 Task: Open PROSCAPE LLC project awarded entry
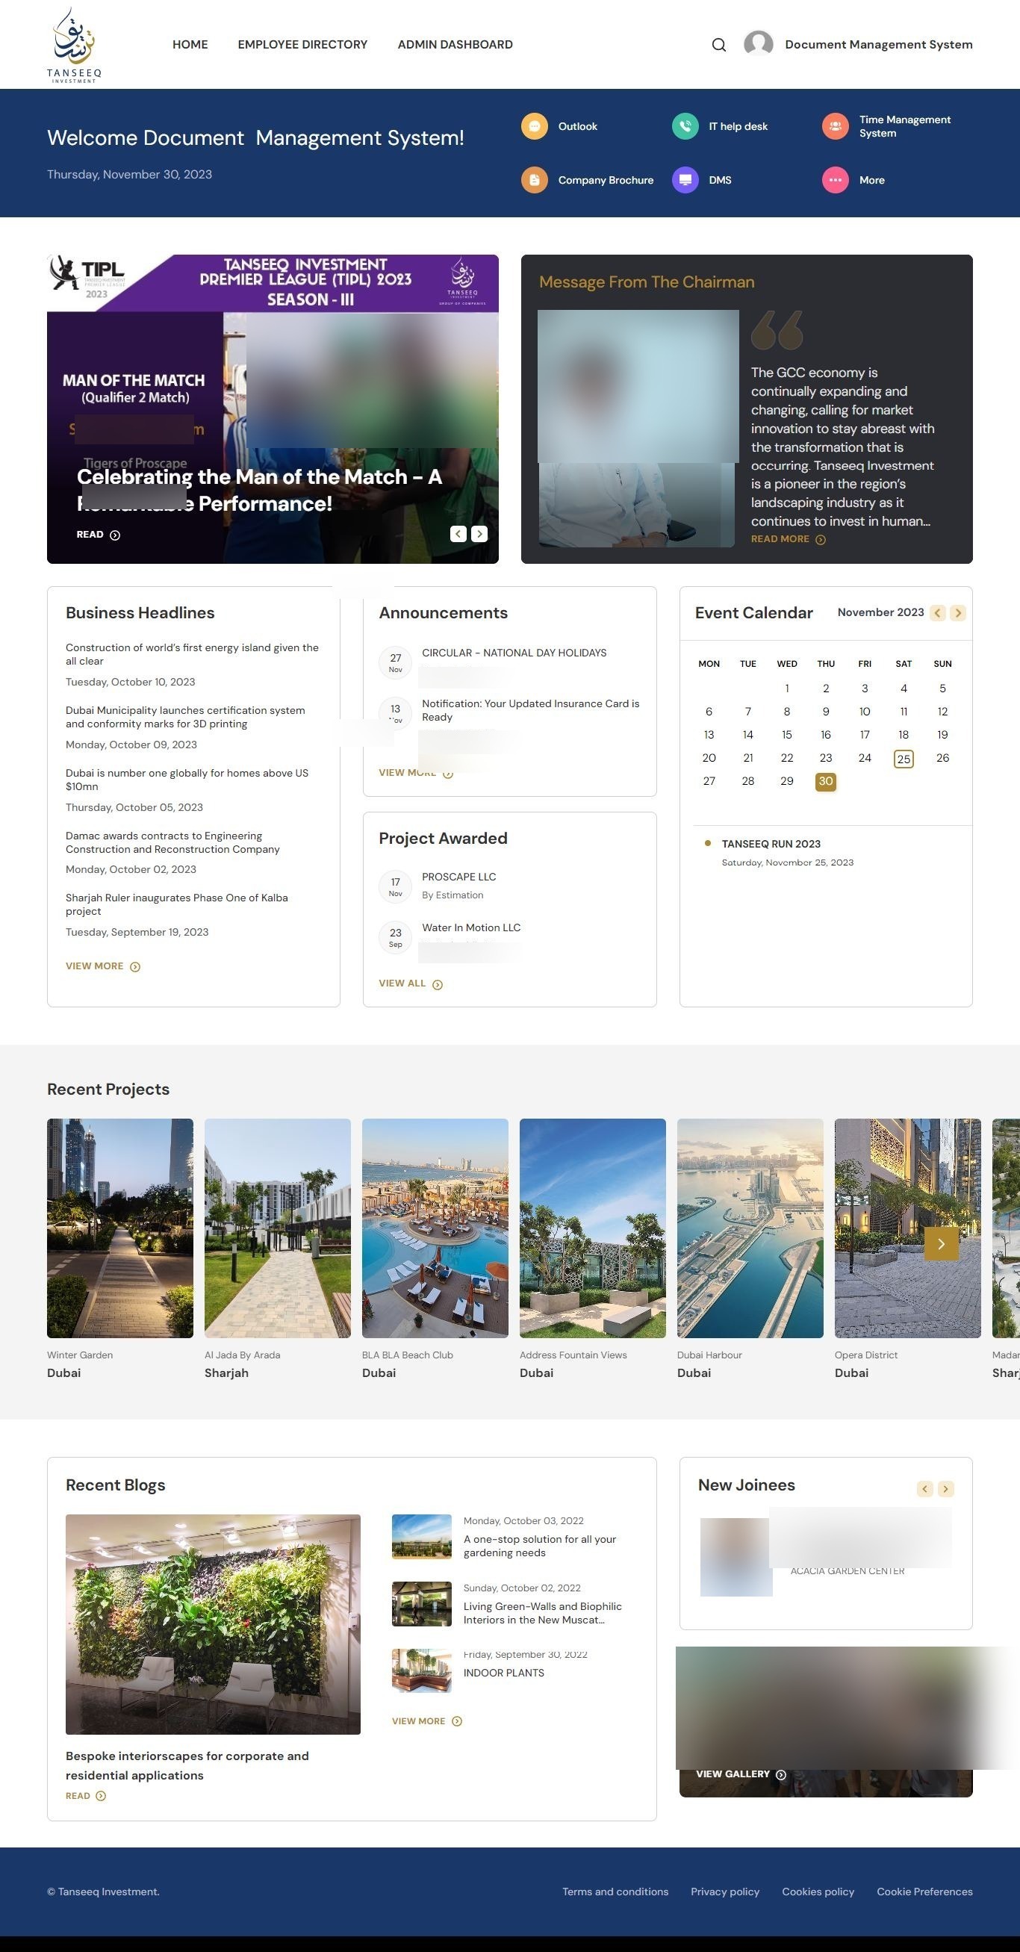458,877
